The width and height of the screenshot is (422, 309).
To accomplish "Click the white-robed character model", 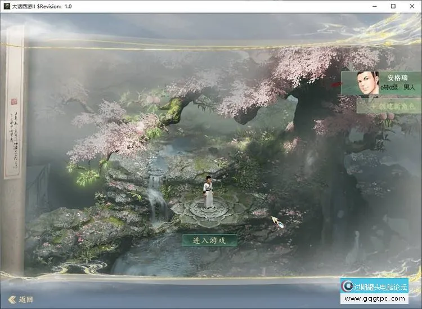I will [x=209, y=191].
